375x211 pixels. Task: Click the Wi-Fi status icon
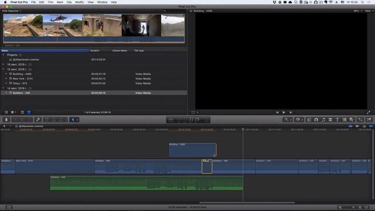pos(330,2)
